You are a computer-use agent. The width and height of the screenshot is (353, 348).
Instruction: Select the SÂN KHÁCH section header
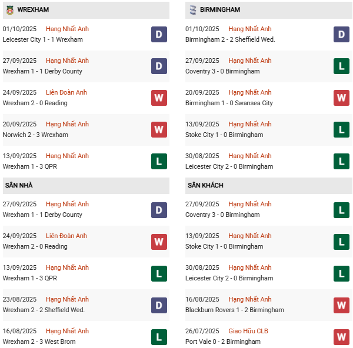(x=205, y=186)
